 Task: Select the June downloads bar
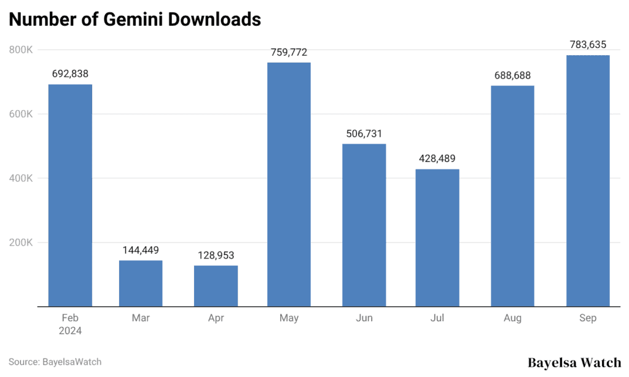[x=364, y=224]
